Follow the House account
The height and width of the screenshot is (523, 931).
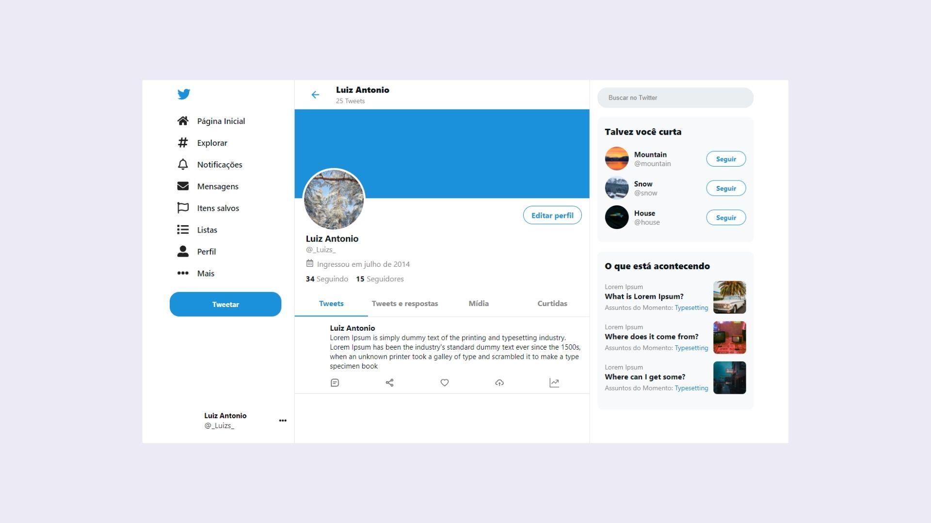click(726, 217)
